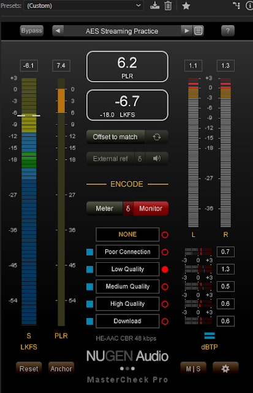The height and width of the screenshot is (393, 253).
Task: Click the Reset button
Action: click(x=29, y=368)
